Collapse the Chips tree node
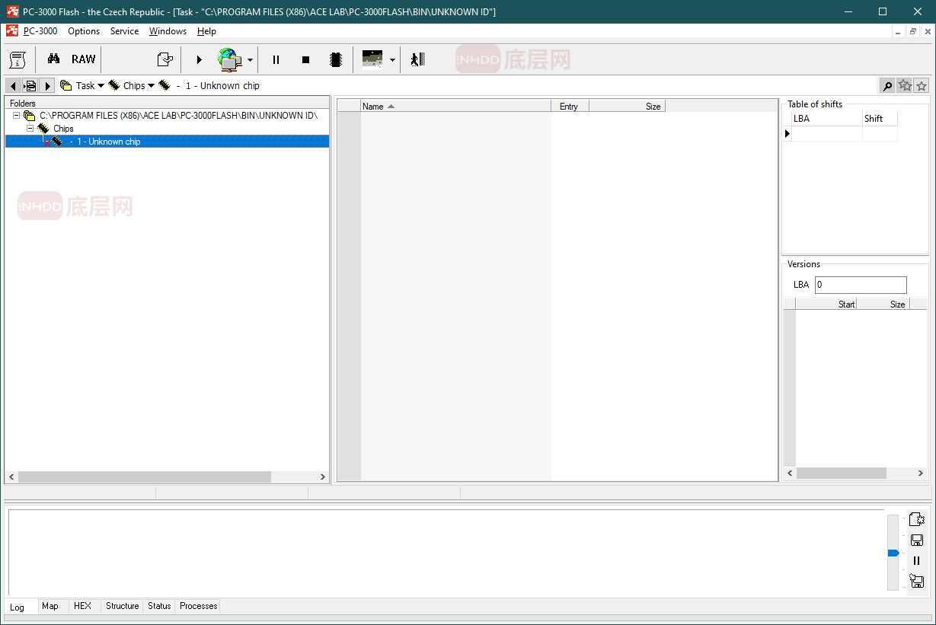Viewport: 936px width, 625px height. pos(30,129)
